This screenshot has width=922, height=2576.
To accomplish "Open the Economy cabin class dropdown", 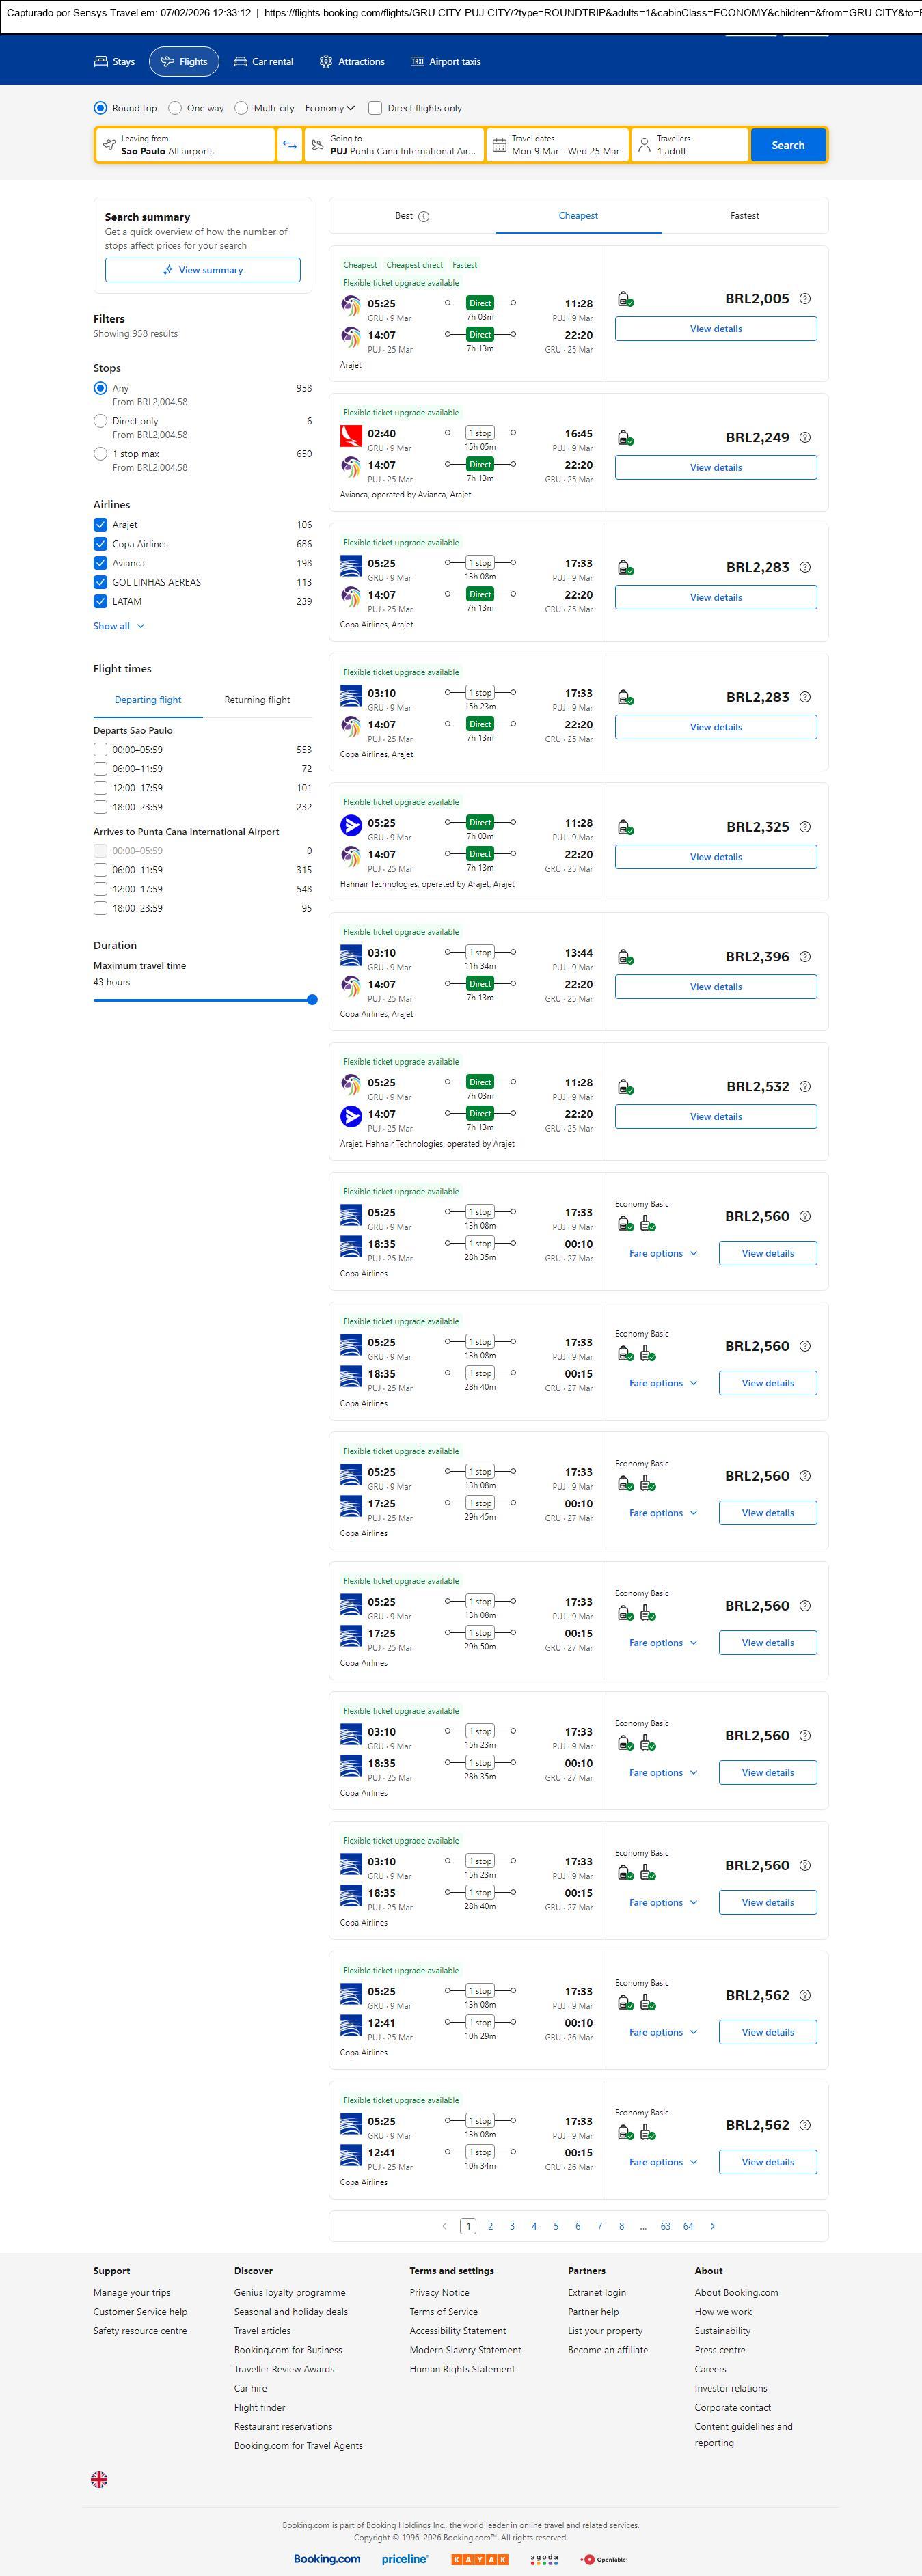I will click(x=330, y=108).
